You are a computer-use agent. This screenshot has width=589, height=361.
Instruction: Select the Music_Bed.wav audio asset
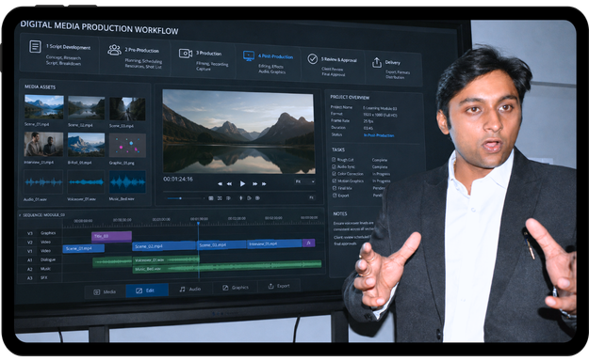click(127, 182)
